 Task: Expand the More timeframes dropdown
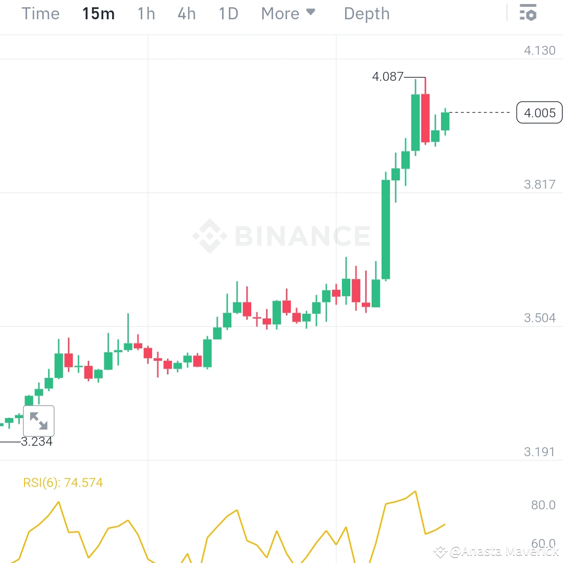click(x=279, y=14)
